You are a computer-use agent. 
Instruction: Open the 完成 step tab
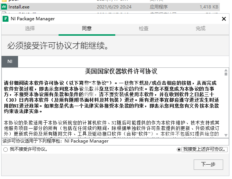200,28
